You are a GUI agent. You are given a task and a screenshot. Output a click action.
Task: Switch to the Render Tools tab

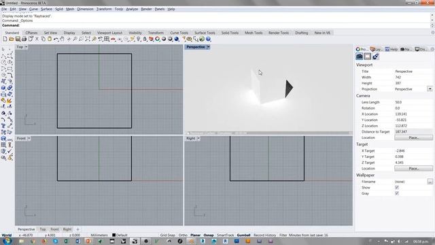pyautogui.click(x=278, y=33)
